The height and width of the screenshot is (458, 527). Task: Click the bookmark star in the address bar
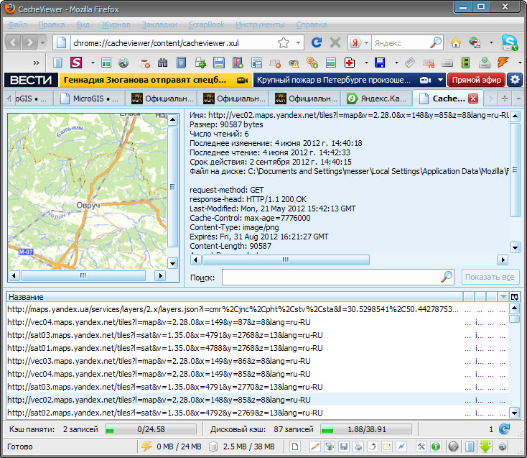284,42
